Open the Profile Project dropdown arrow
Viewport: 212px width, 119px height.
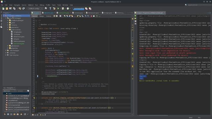pyautogui.click(x=70, y=9)
